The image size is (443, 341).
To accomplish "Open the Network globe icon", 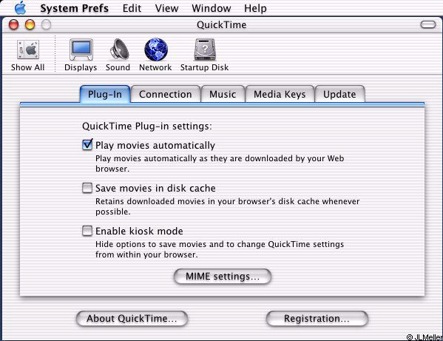I will 156,50.
